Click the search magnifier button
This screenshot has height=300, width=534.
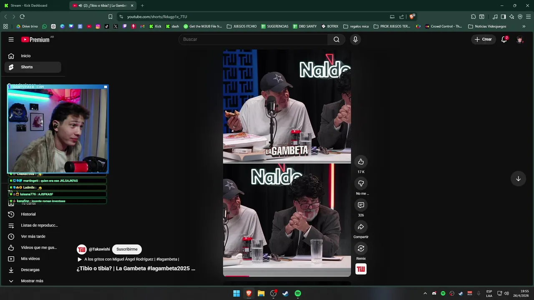click(336, 39)
